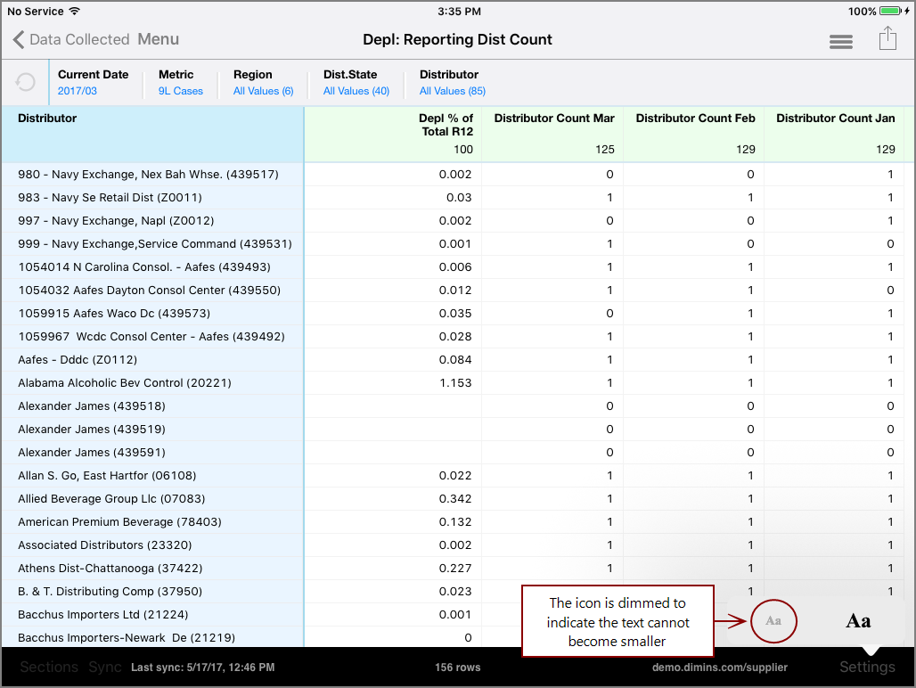Sort by Distributor Count Jan header
The height and width of the screenshot is (688, 916).
click(x=834, y=135)
